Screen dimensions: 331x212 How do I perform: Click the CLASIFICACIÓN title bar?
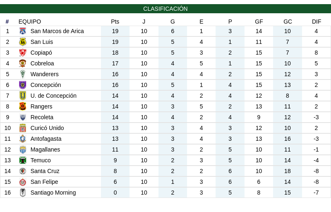[165, 9]
